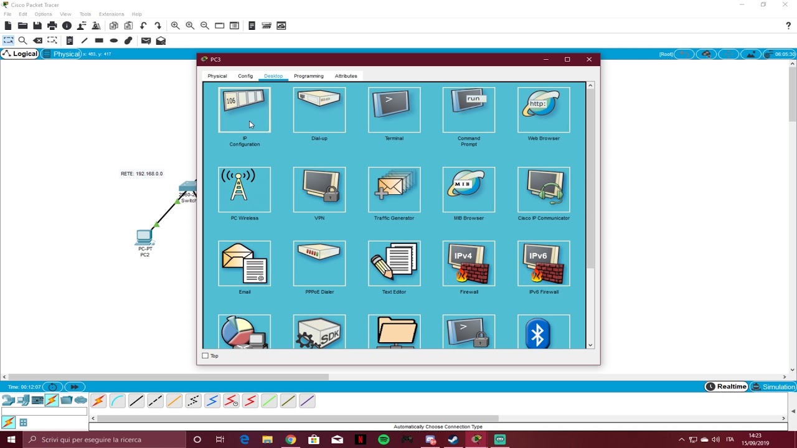Click the New file toolbar icon

[x=8, y=26]
